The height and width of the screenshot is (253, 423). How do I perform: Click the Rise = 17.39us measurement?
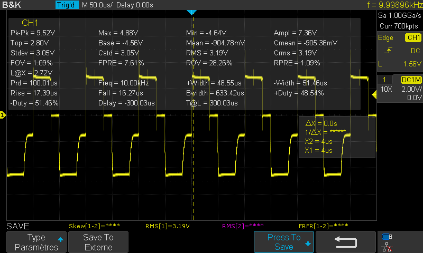34,93
